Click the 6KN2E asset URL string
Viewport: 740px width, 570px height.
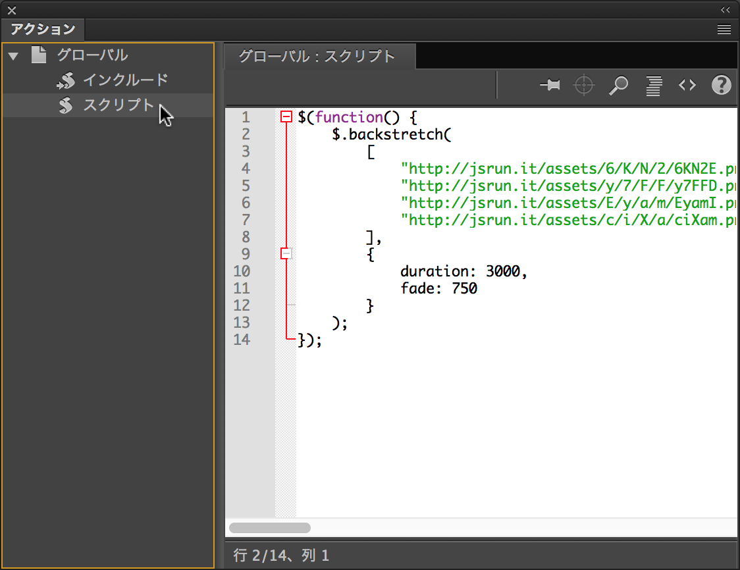point(568,168)
